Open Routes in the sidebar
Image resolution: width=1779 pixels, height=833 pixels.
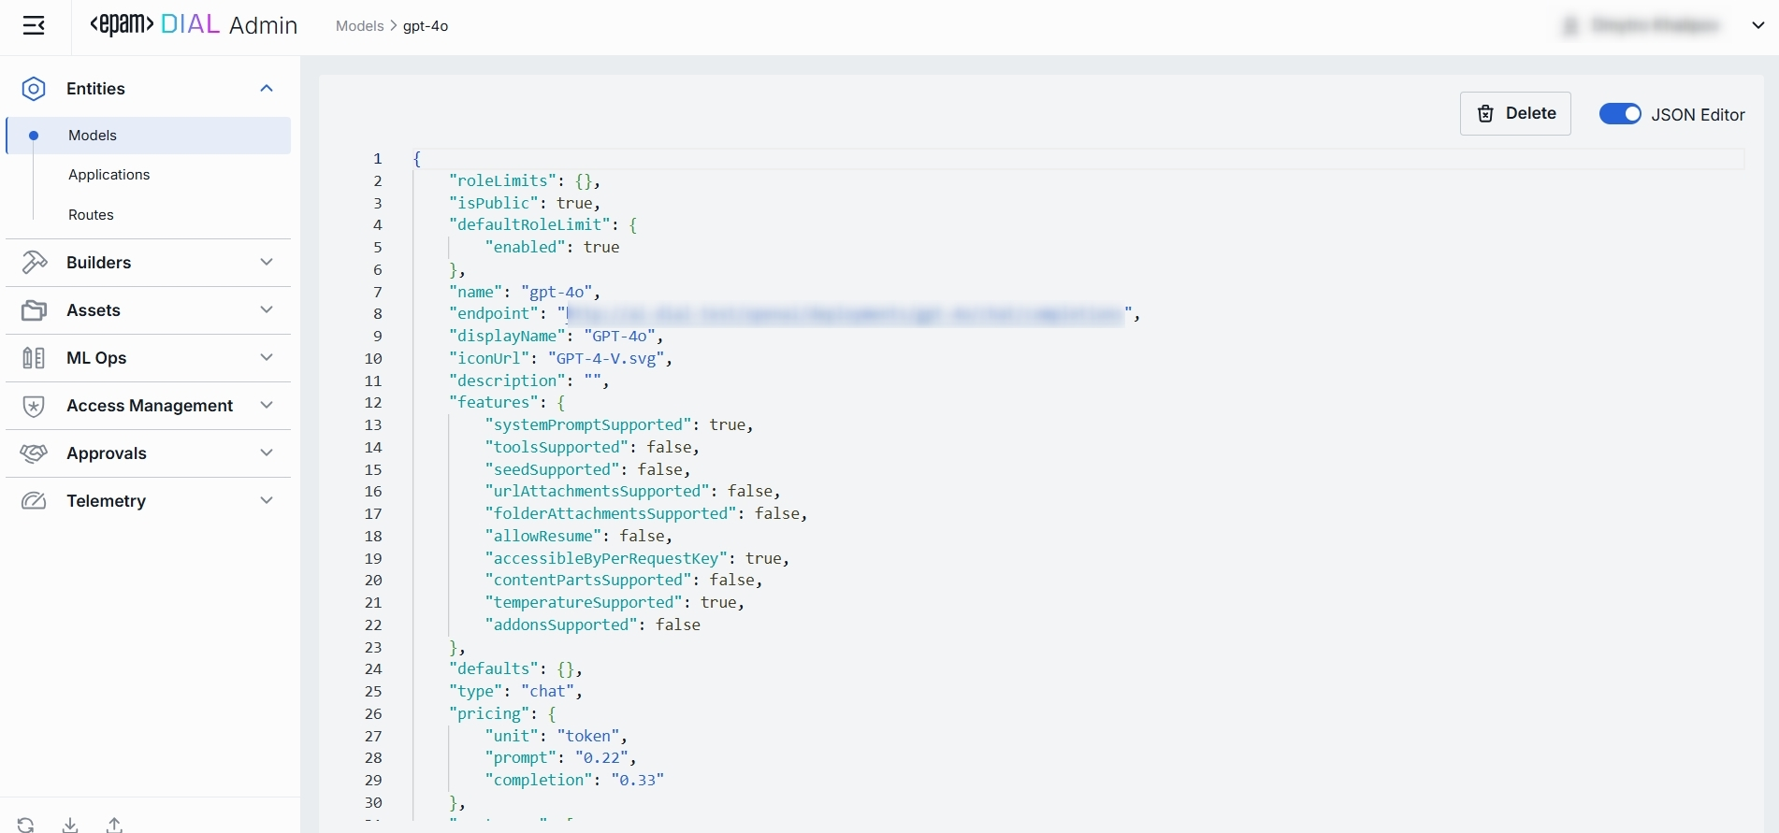[91, 215]
